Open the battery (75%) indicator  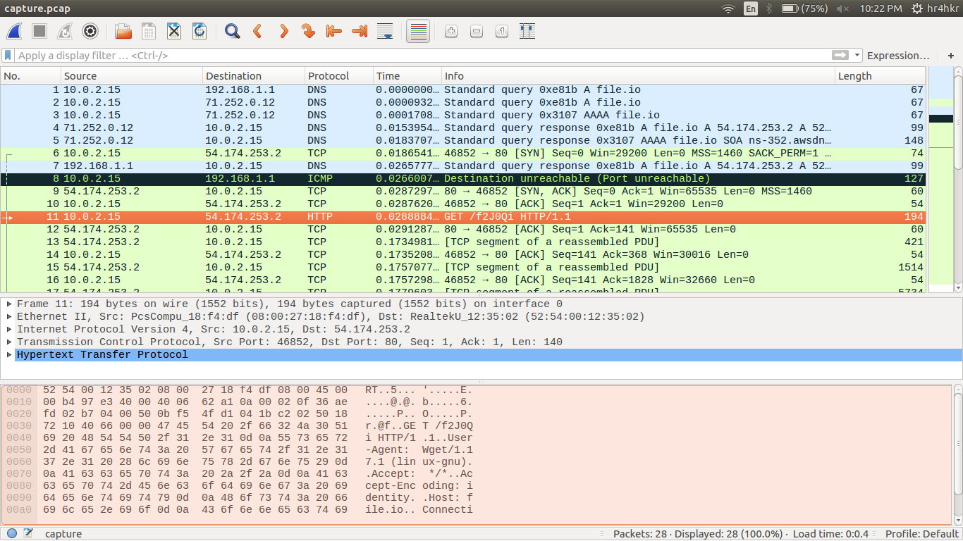pyautogui.click(x=805, y=8)
